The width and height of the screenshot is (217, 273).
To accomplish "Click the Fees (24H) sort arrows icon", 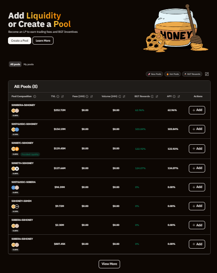I will coord(91,96).
